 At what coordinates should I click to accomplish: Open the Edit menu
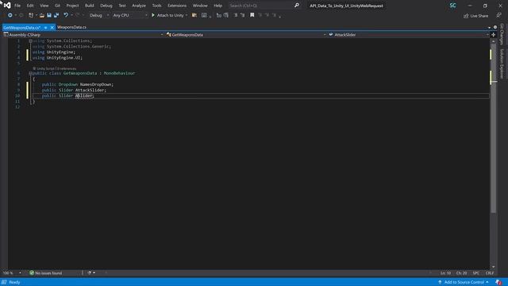coord(30,6)
